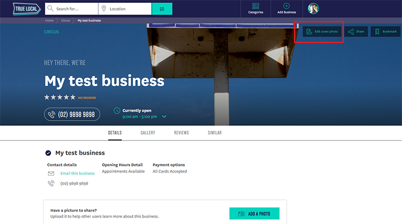The height and width of the screenshot is (224, 402).
Task: Click the envelope email icon
Action: pyautogui.click(x=51, y=174)
